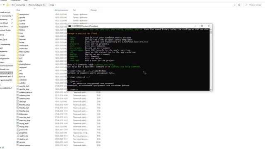Viewport: 265px width, 149px height.
Task: Click the filezilla_setup batch file icon
Action: point(17,105)
